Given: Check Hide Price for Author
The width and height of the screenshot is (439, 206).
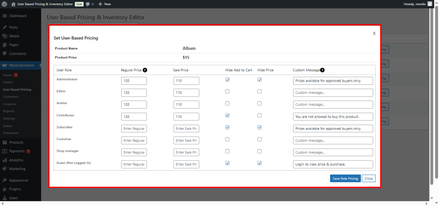Looking at the screenshot, I should point(259,103).
